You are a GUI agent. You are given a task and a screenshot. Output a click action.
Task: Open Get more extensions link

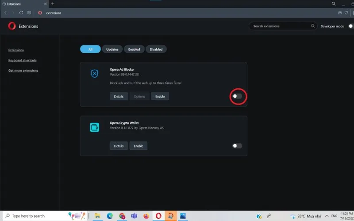(23, 71)
